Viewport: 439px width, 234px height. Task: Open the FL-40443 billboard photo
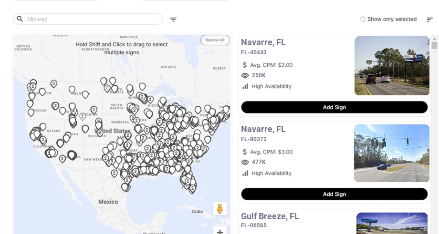click(x=392, y=66)
